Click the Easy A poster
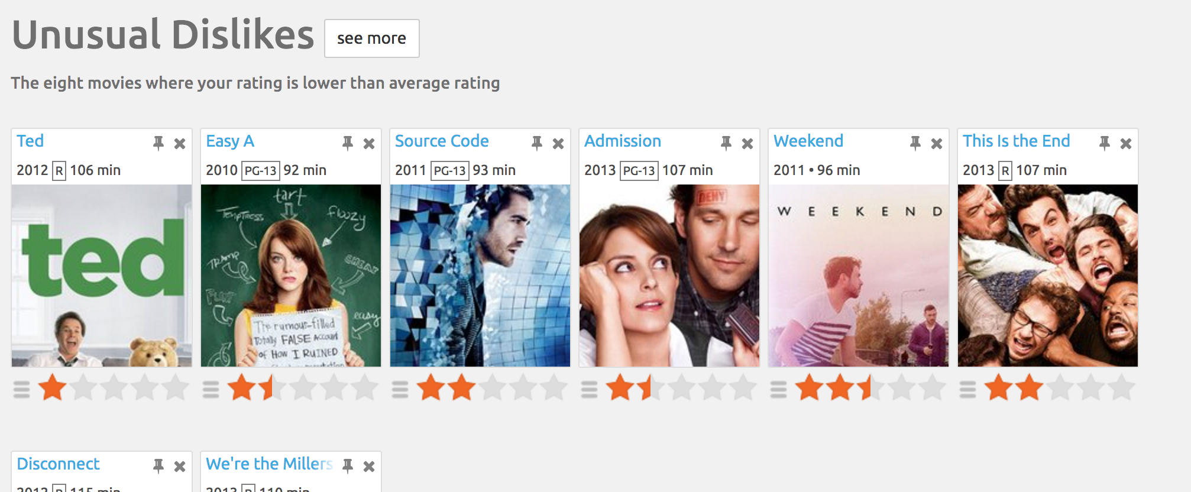The height and width of the screenshot is (492, 1191). pos(291,275)
